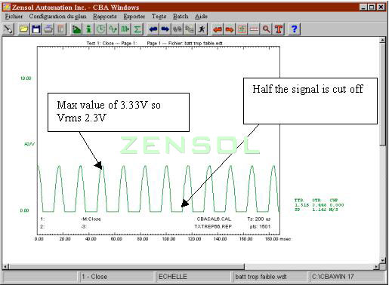Click the printer toolbar icon

(x=48, y=29)
